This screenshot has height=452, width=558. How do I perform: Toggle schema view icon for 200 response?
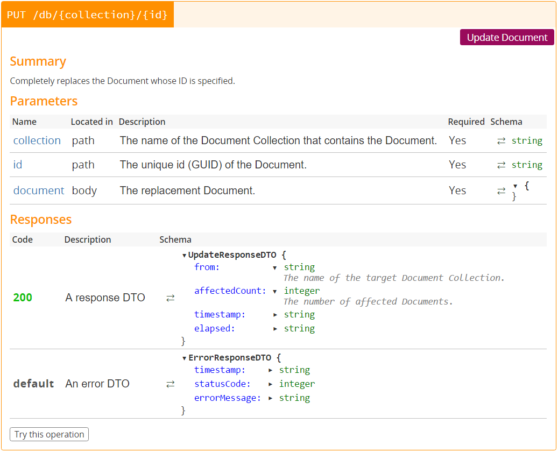[171, 298]
